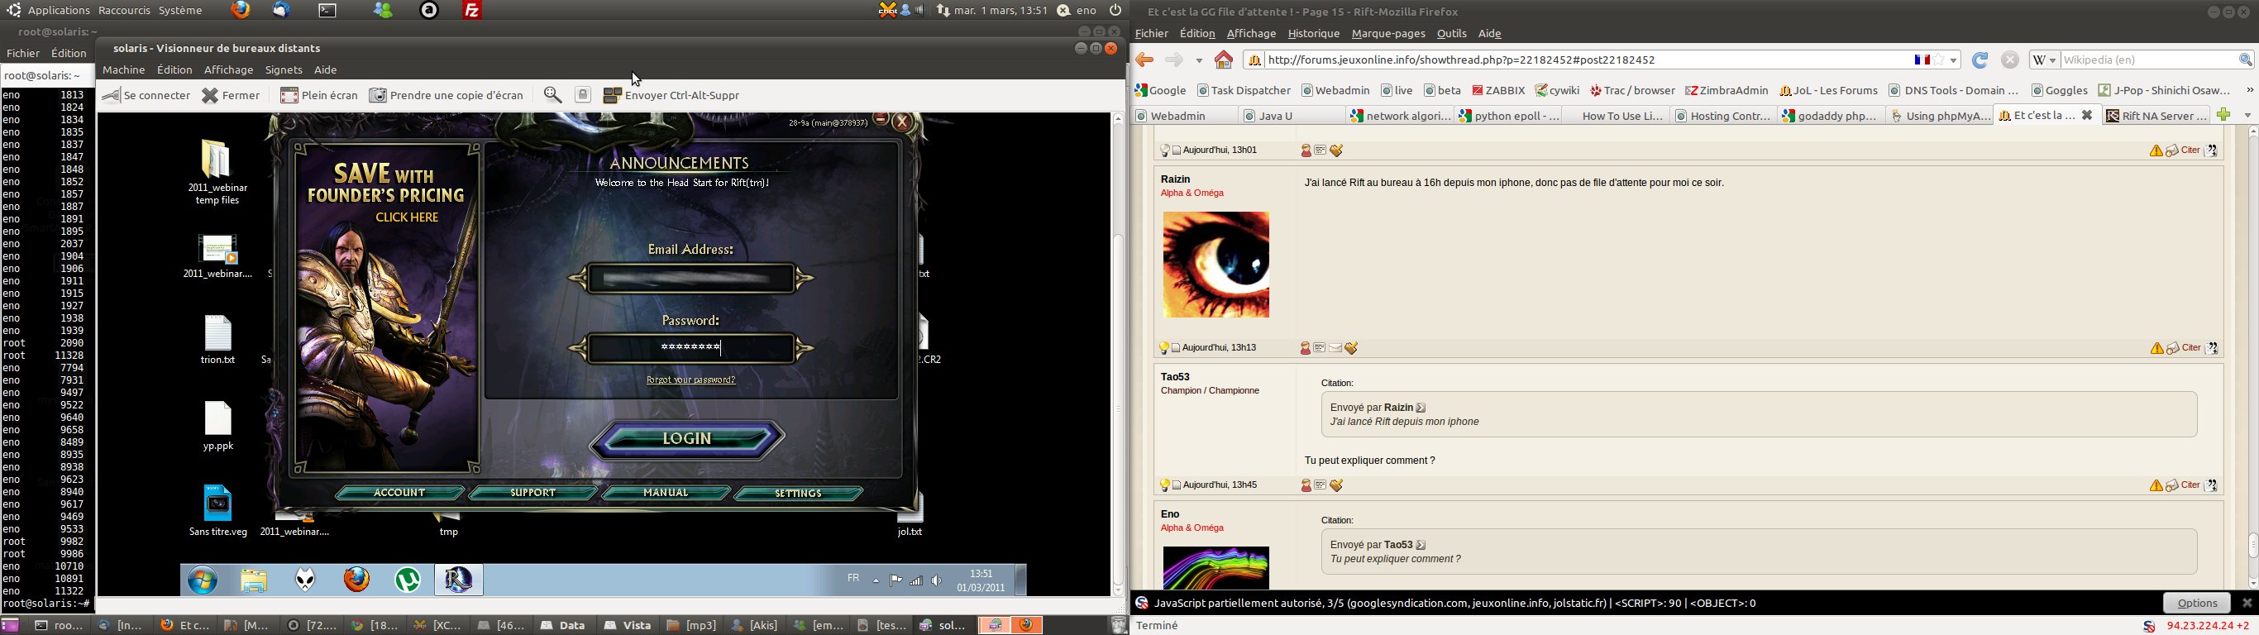
Task: Open the Machine menu in the remote desktop viewer
Action: pos(124,70)
